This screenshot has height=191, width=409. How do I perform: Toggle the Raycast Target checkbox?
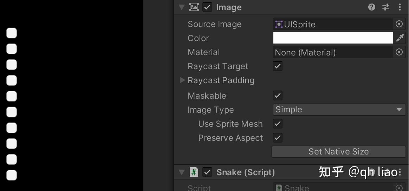point(278,66)
